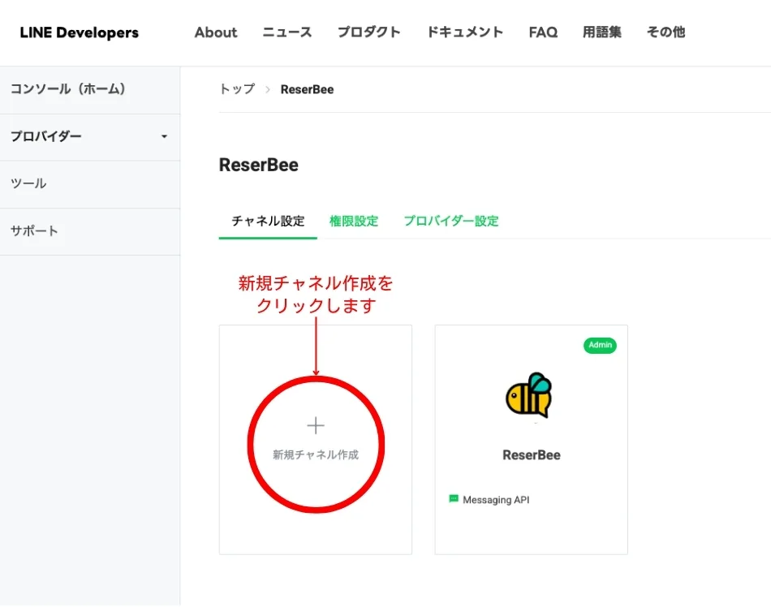This screenshot has width=771, height=607.
Task: Click the plus icon to create new channel
Action: coord(316,426)
